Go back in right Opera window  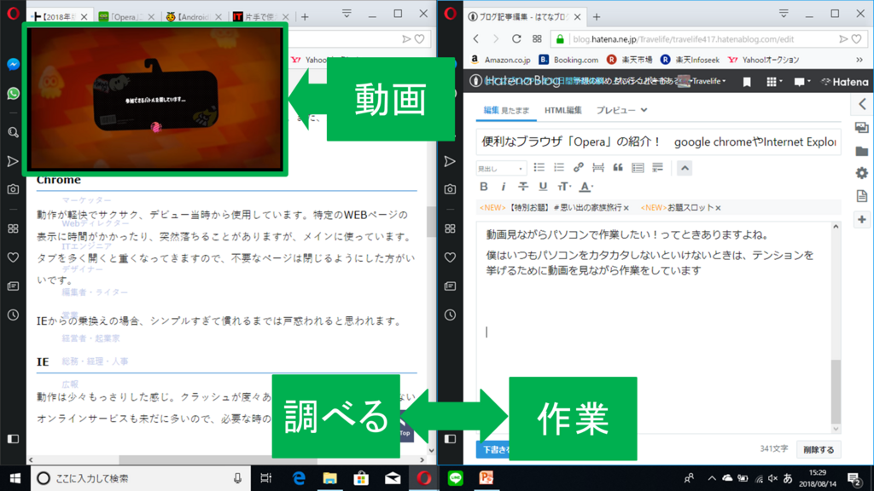476,39
